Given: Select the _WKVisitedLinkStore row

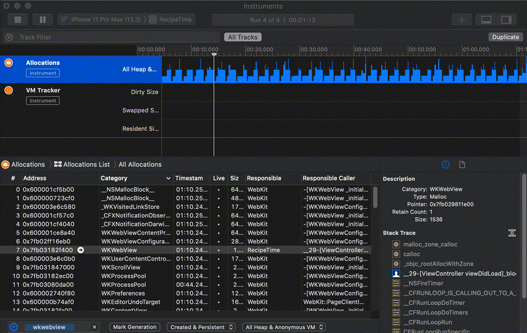Looking at the screenshot, I should point(186,207).
